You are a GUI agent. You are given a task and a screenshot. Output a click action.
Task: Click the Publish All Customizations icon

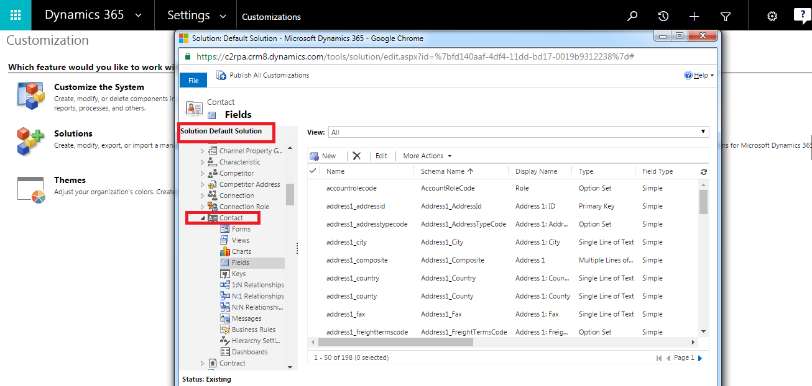[221, 75]
